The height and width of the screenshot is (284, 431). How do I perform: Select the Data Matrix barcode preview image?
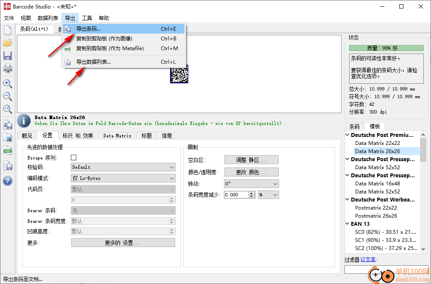coord(179,74)
